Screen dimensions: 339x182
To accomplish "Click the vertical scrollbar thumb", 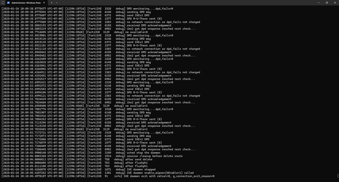I will pos(338,176).
